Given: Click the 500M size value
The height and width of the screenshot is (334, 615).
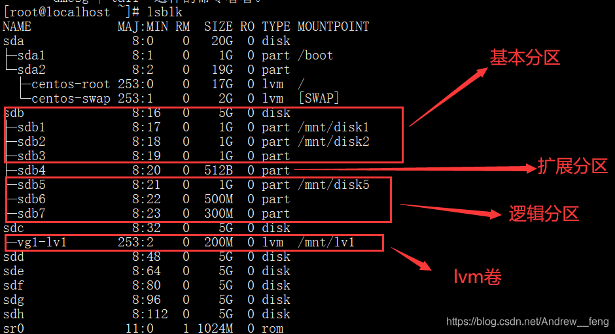Looking at the screenshot, I should [219, 199].
